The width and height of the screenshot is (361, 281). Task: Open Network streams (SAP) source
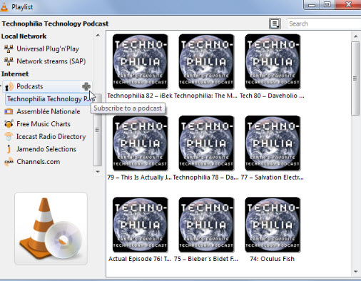[51, 61]
